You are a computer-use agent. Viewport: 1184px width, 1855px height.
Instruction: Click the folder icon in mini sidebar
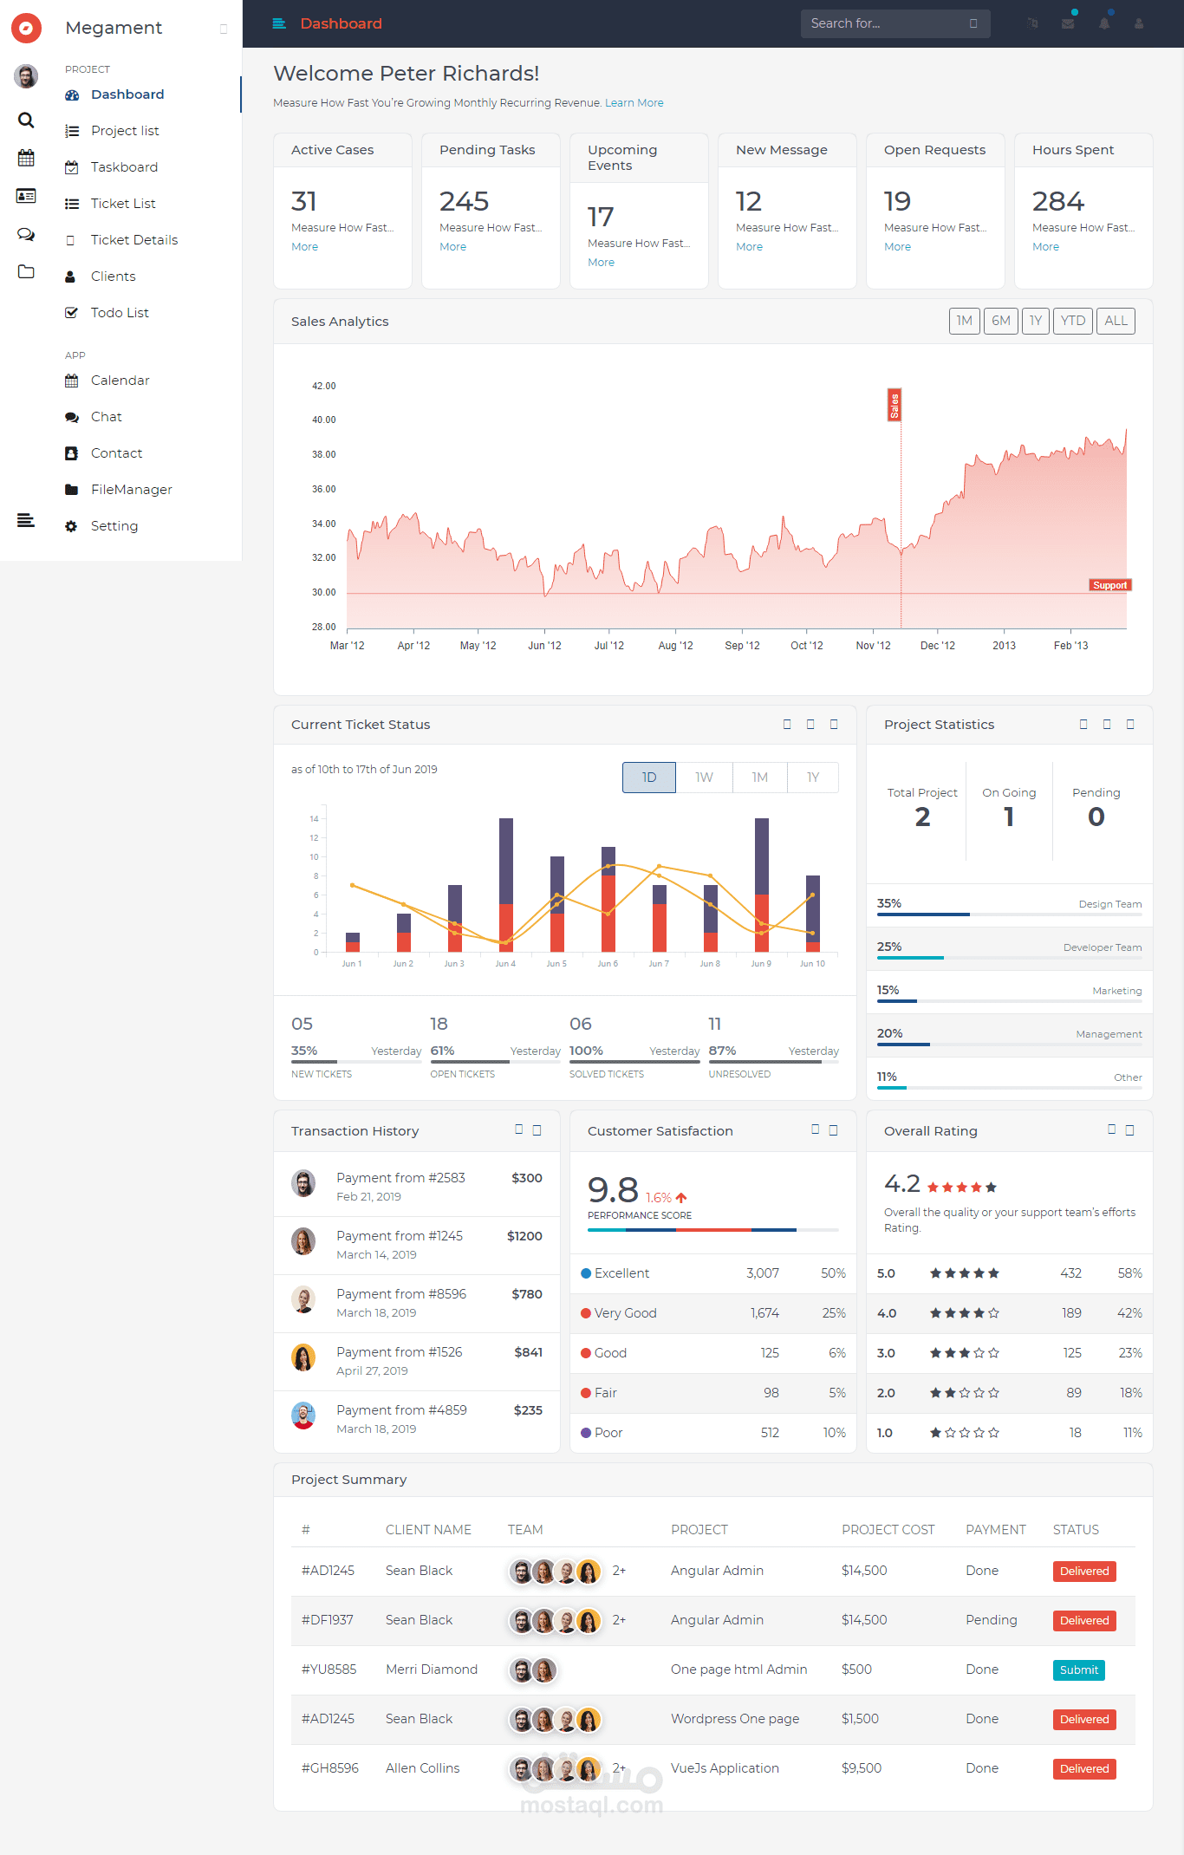26,271
